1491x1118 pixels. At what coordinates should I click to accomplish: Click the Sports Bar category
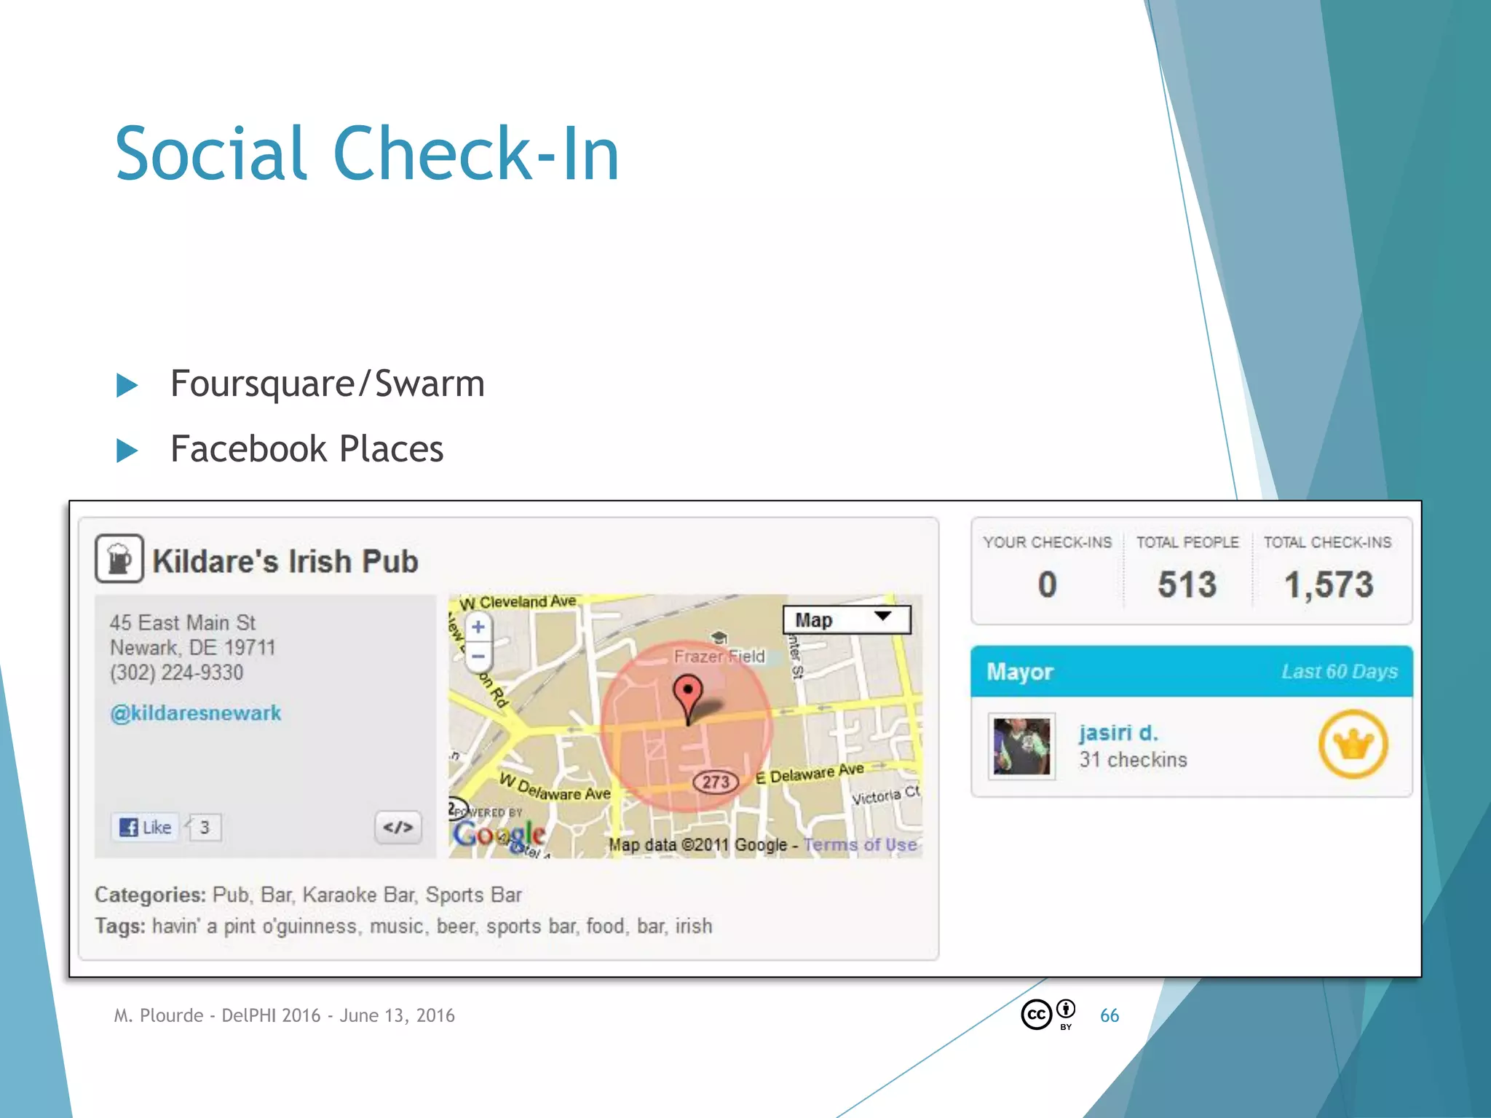[473, 895]
